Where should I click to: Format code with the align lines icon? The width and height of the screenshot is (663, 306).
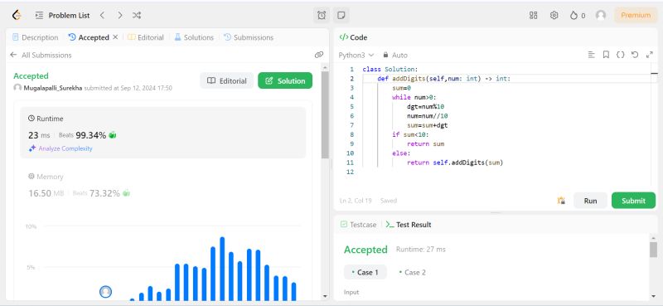[592, 55]
